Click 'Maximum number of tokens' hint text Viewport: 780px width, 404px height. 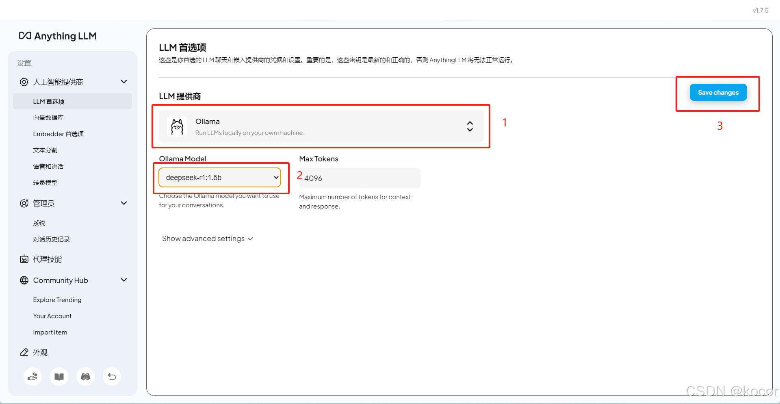pyautogui.click(x=355, y=202)
